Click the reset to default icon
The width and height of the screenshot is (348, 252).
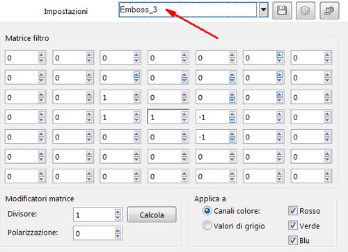click(x=329, y=10)
